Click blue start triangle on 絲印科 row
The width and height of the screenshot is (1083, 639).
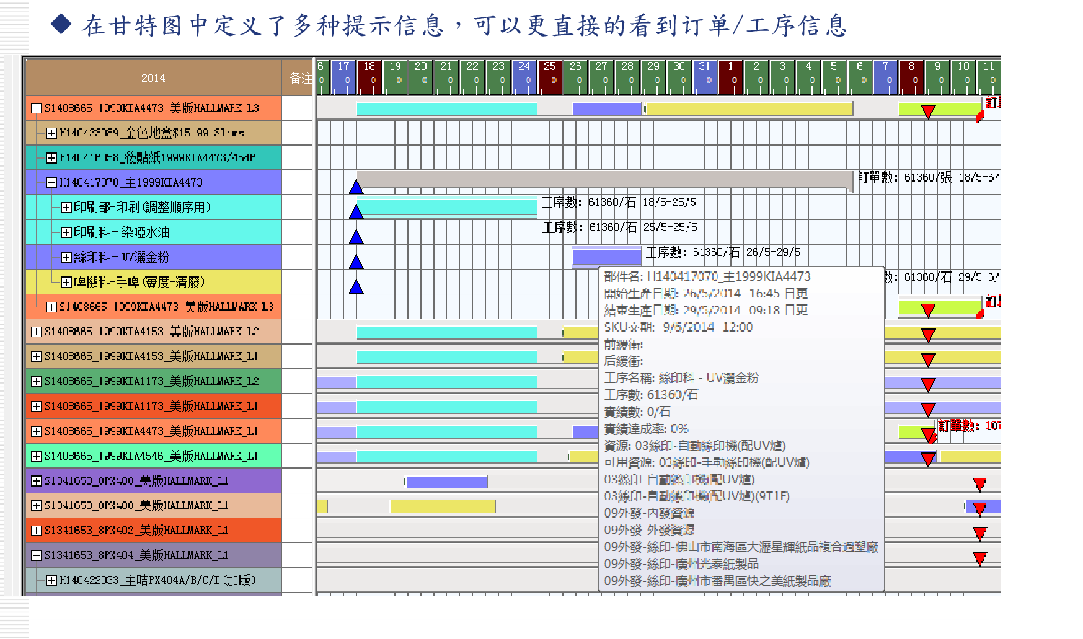356,262
